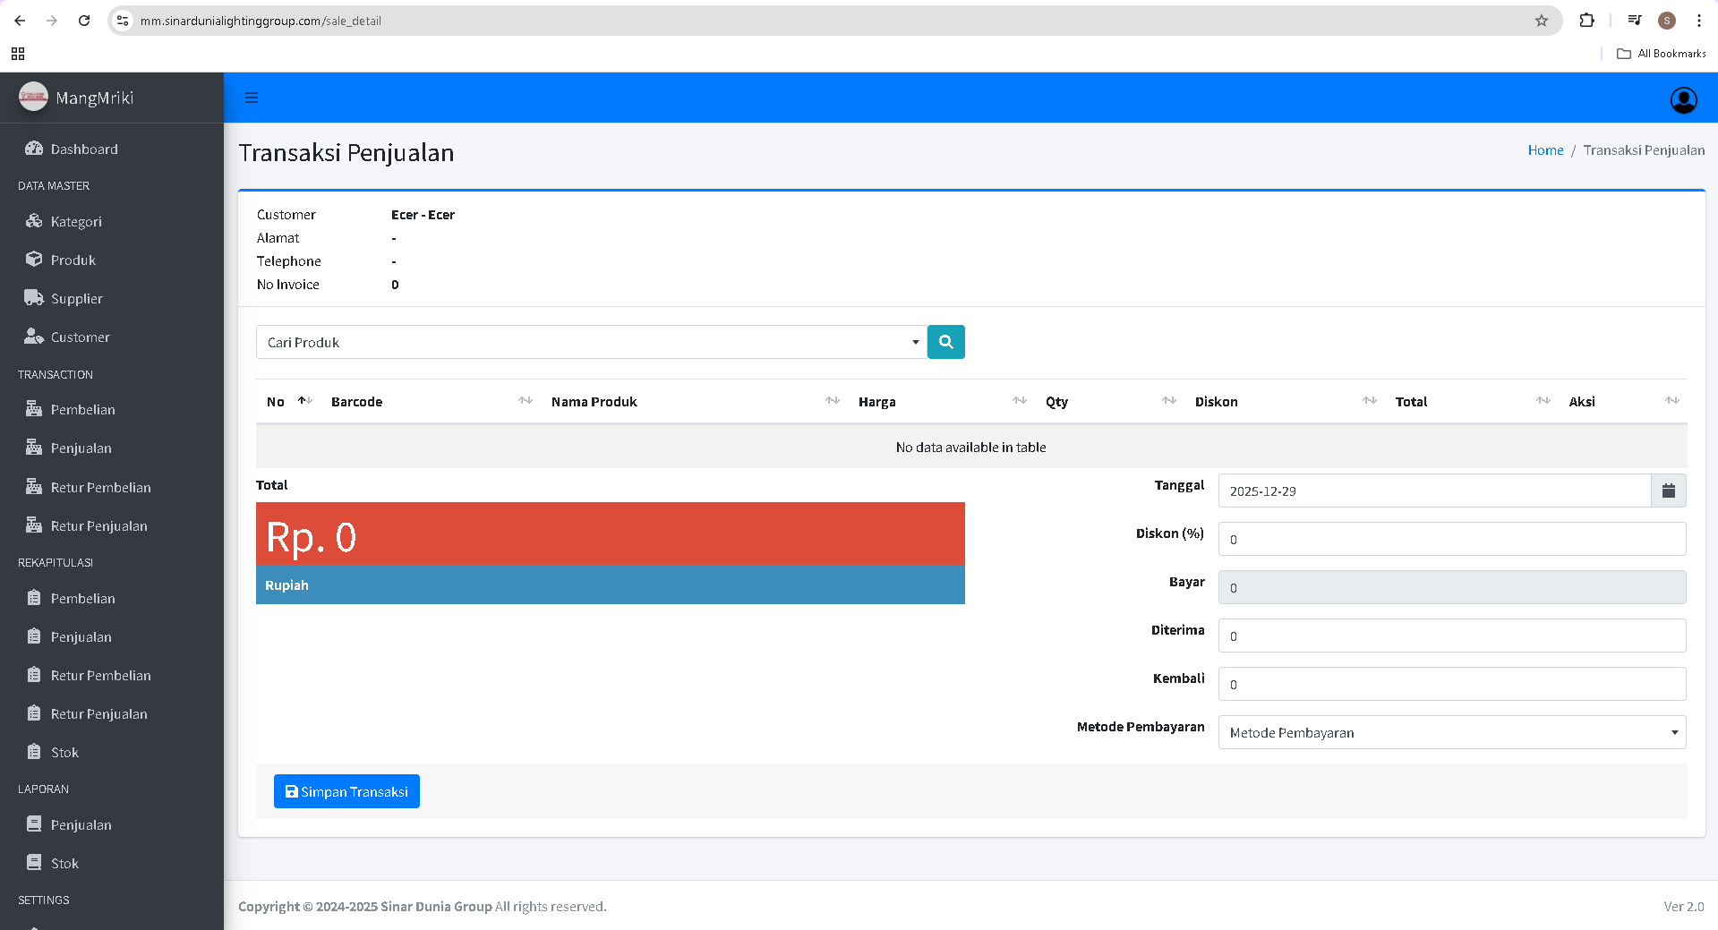Open All Bookmarks folder

point(1661,54)
